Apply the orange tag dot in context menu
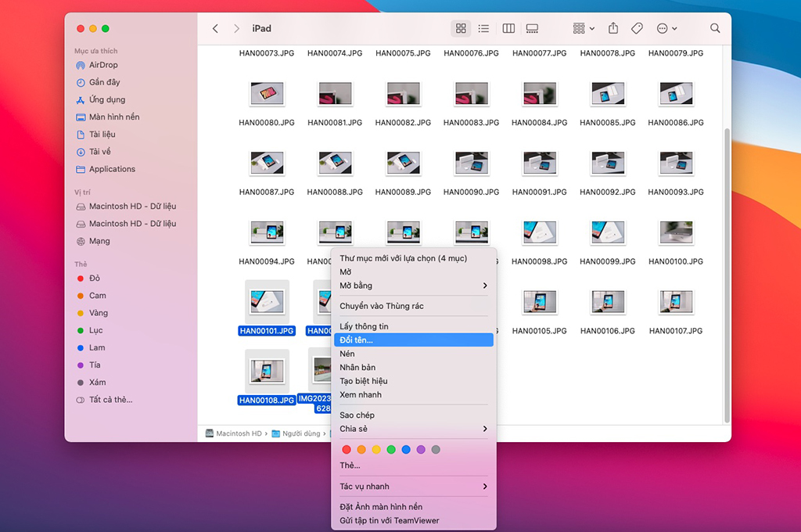 click(361, 450)
